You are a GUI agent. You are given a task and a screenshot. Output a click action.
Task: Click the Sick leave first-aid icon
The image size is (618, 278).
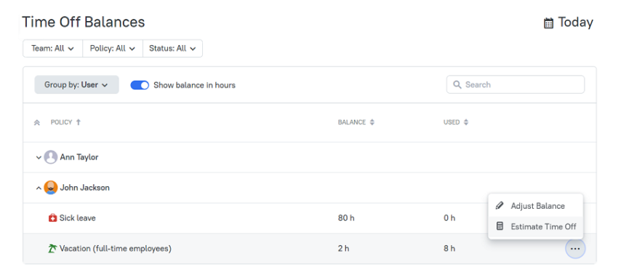[53, 218]
